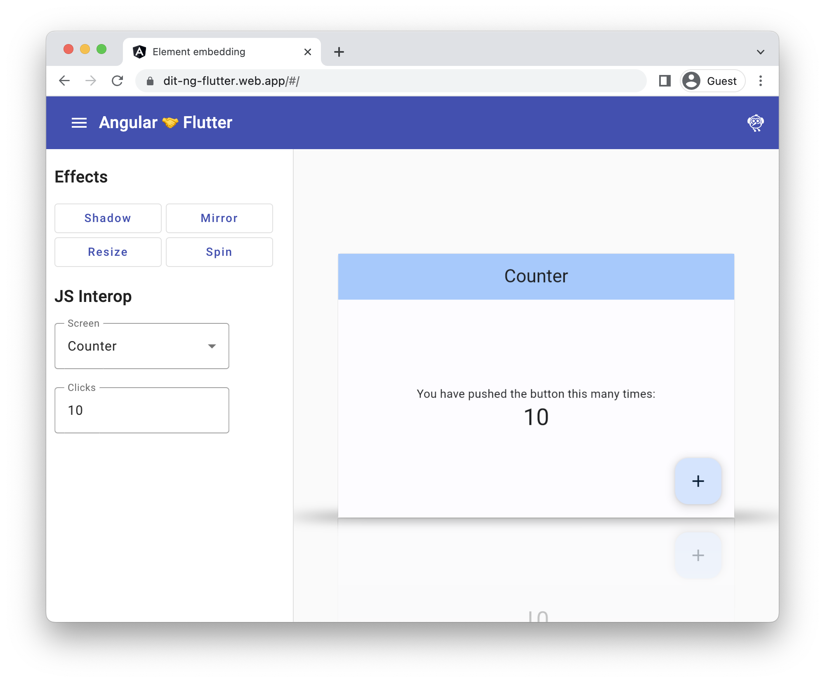Increment counter with the plus FAB

click(x=698, y=481)
